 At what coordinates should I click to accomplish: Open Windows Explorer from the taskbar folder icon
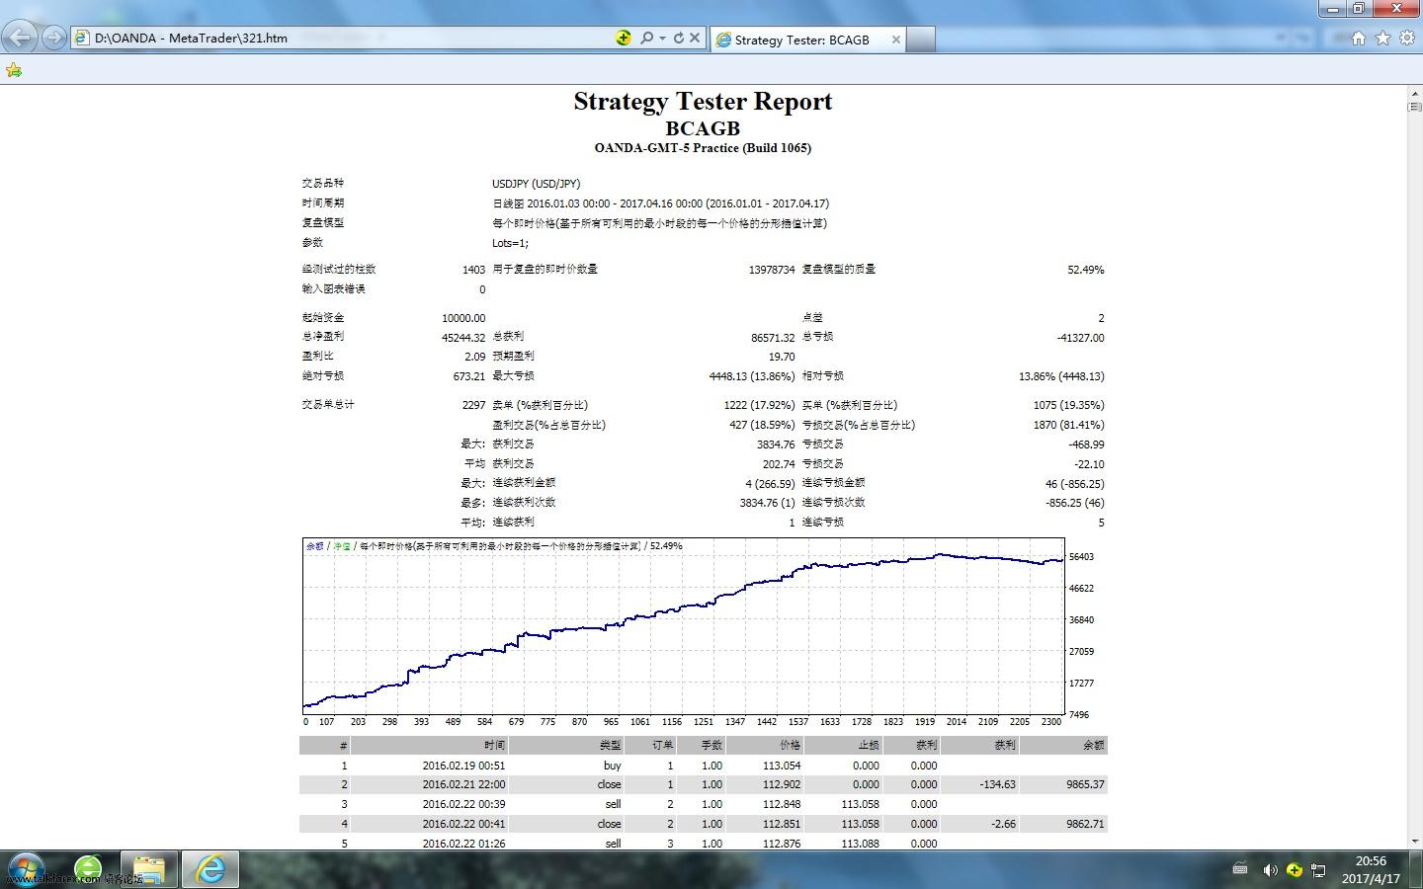pyautogui.click(x=149, y=870)
